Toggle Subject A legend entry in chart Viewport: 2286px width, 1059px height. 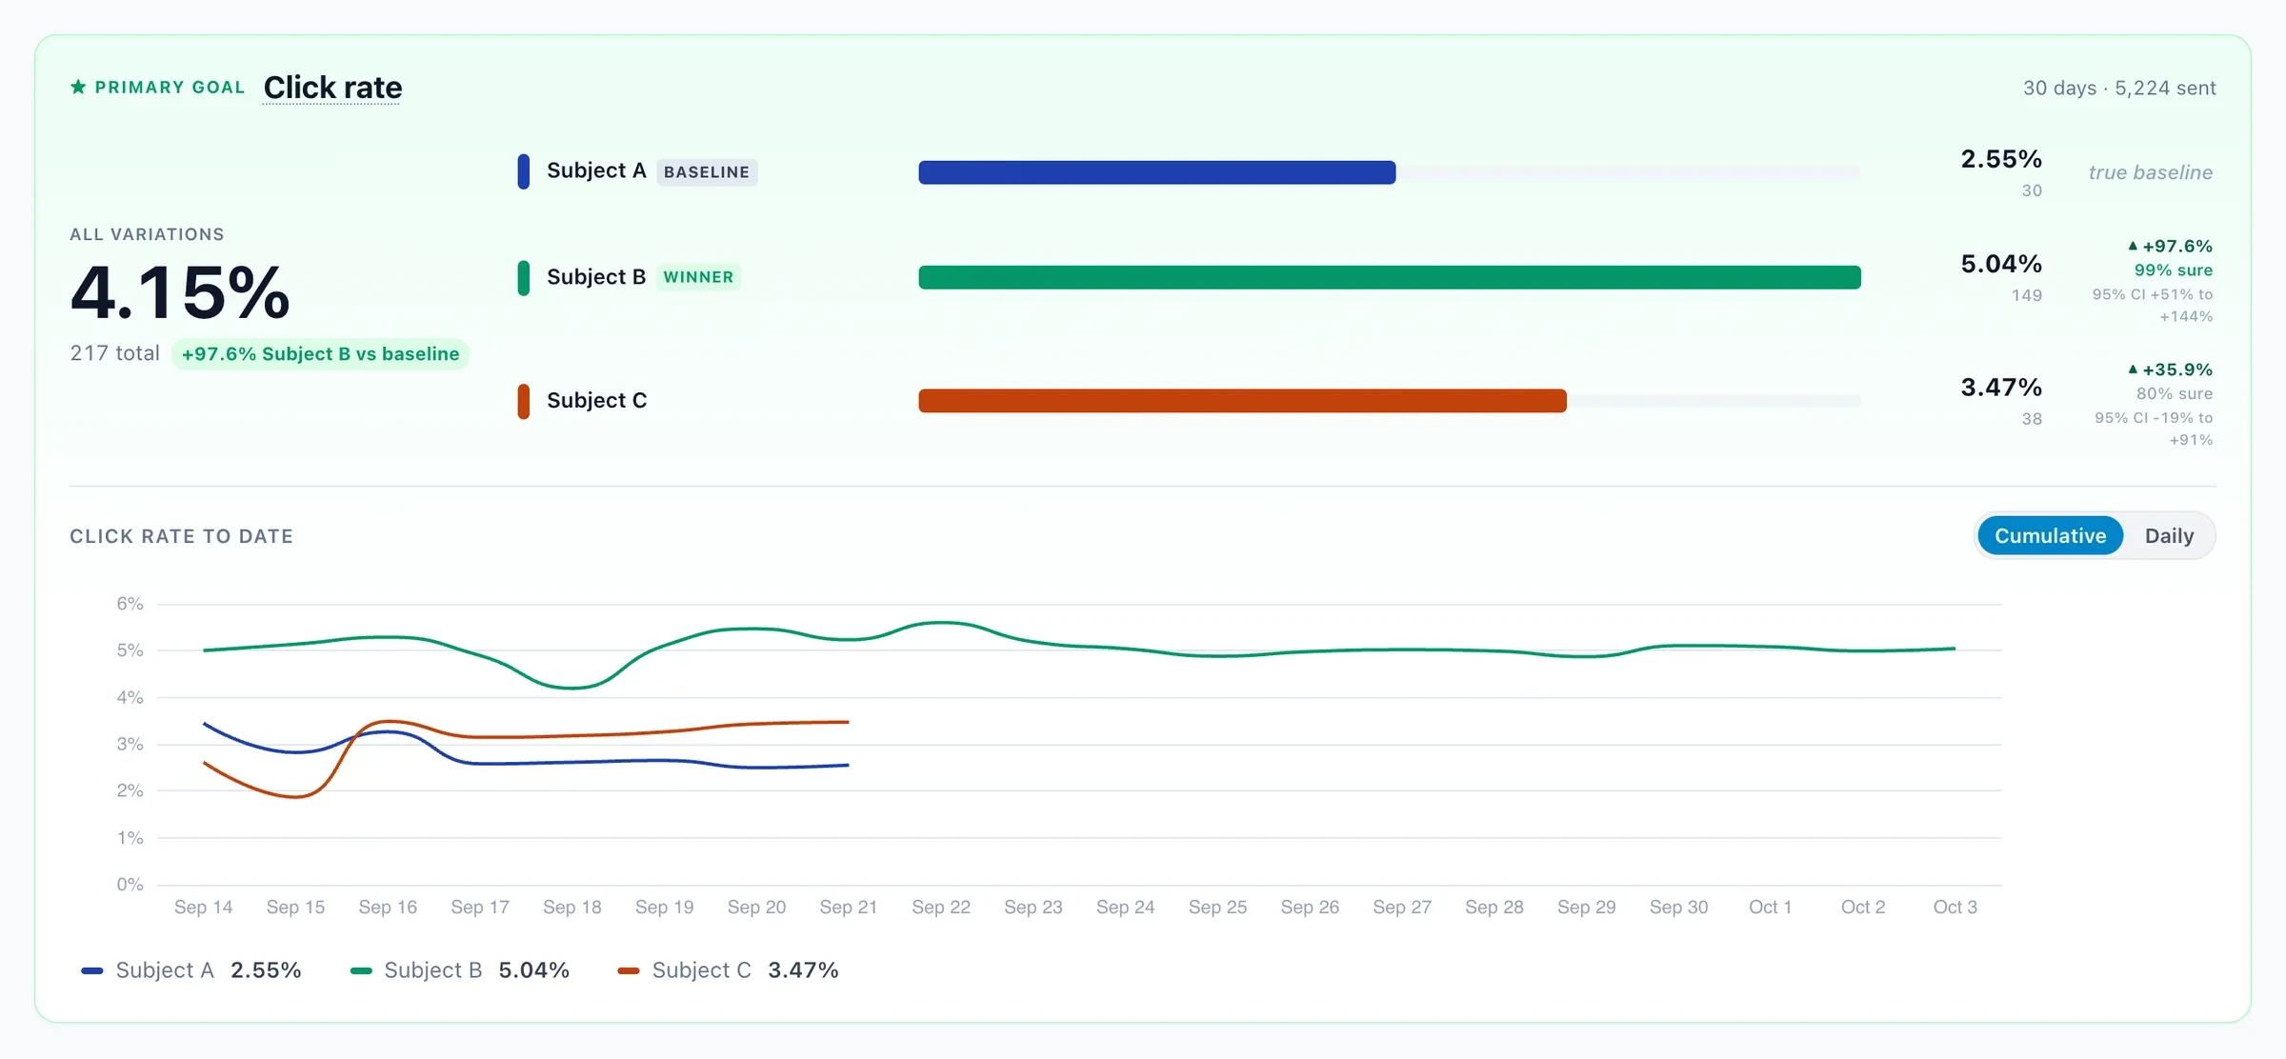tap(190, 970)
